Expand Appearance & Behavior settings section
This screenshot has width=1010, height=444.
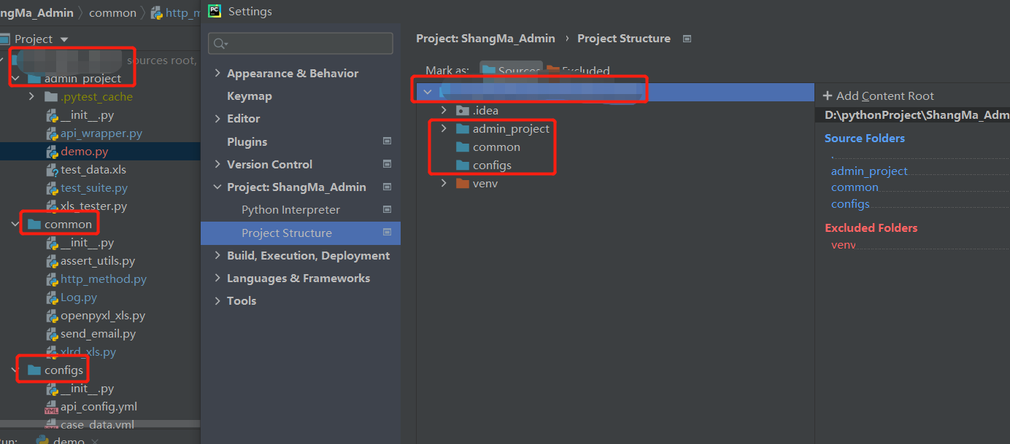coord(217,74)
